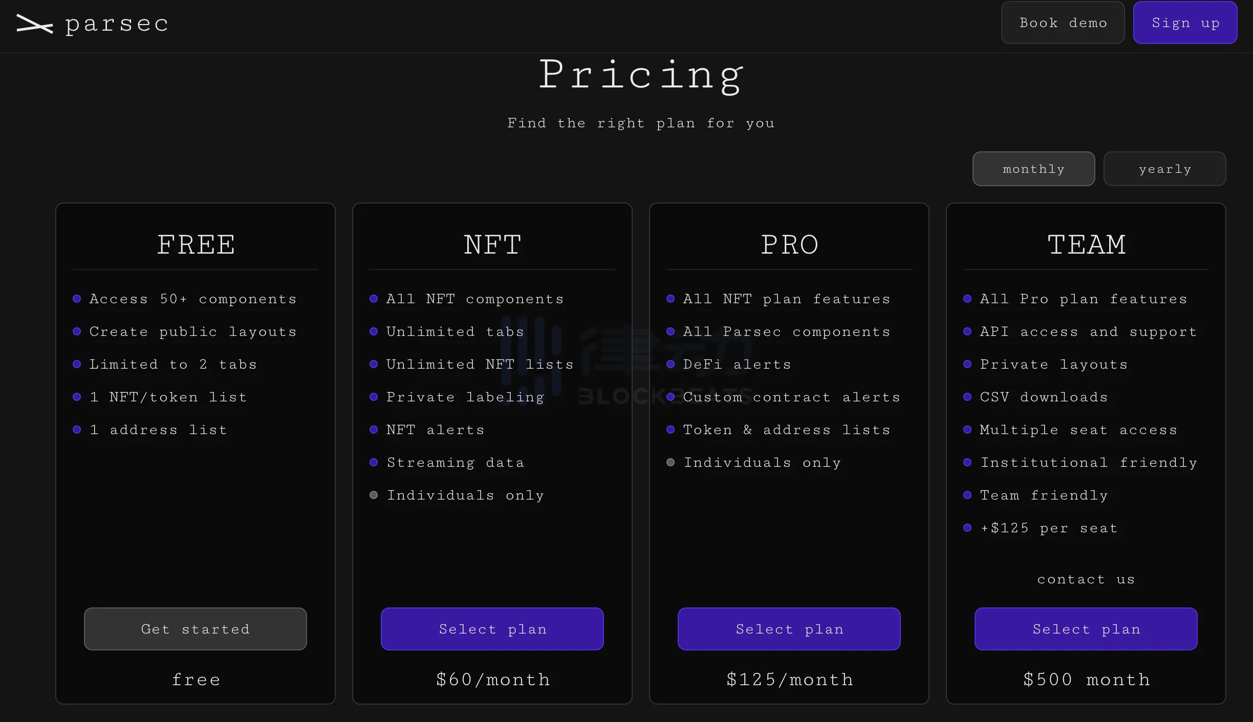Click the bullet beside Individuals only in NFT
1253x722 pixels.
click(x=374, y=495)
